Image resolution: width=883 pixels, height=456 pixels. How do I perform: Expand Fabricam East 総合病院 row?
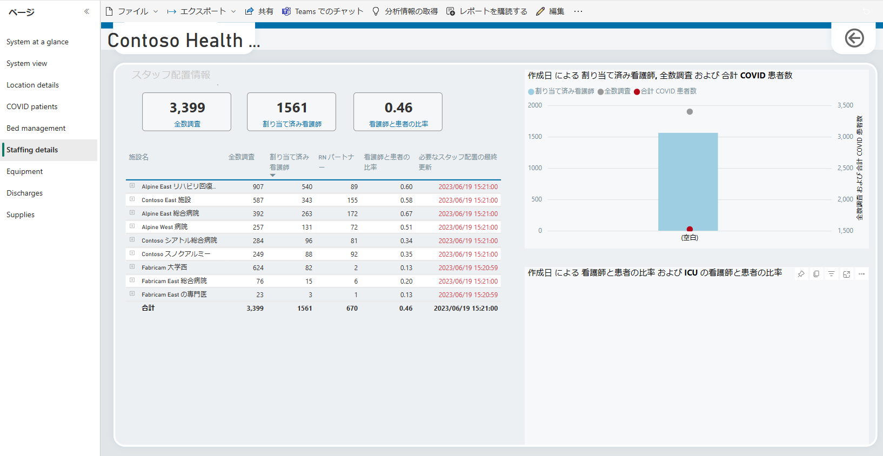[132, 280]
